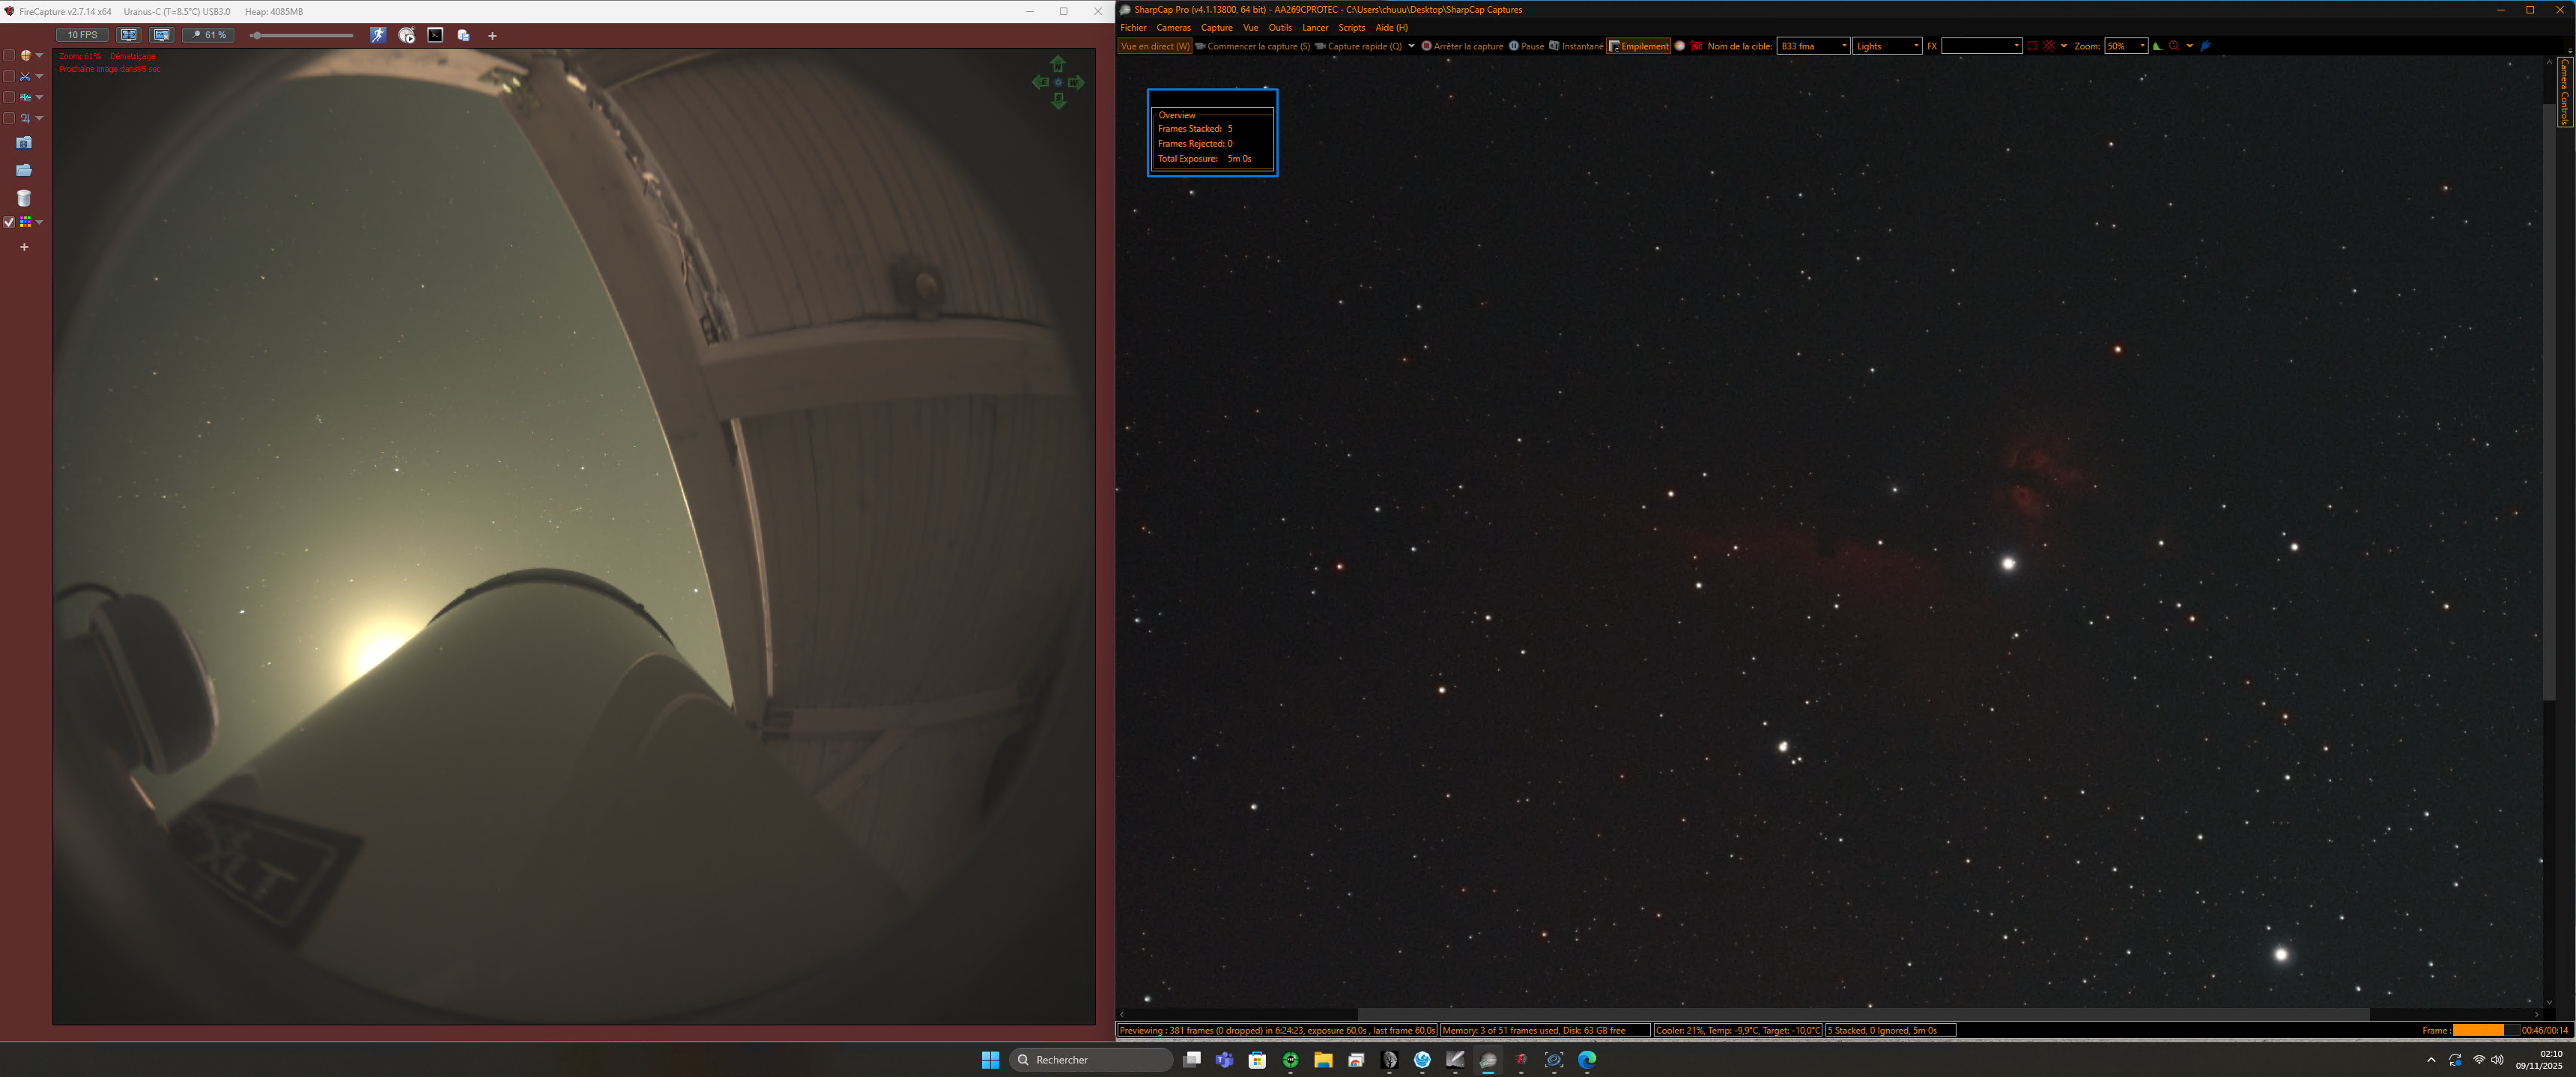Open Windows Start menu
Screen dimensions: 2576x1077
pos(990,1060)
